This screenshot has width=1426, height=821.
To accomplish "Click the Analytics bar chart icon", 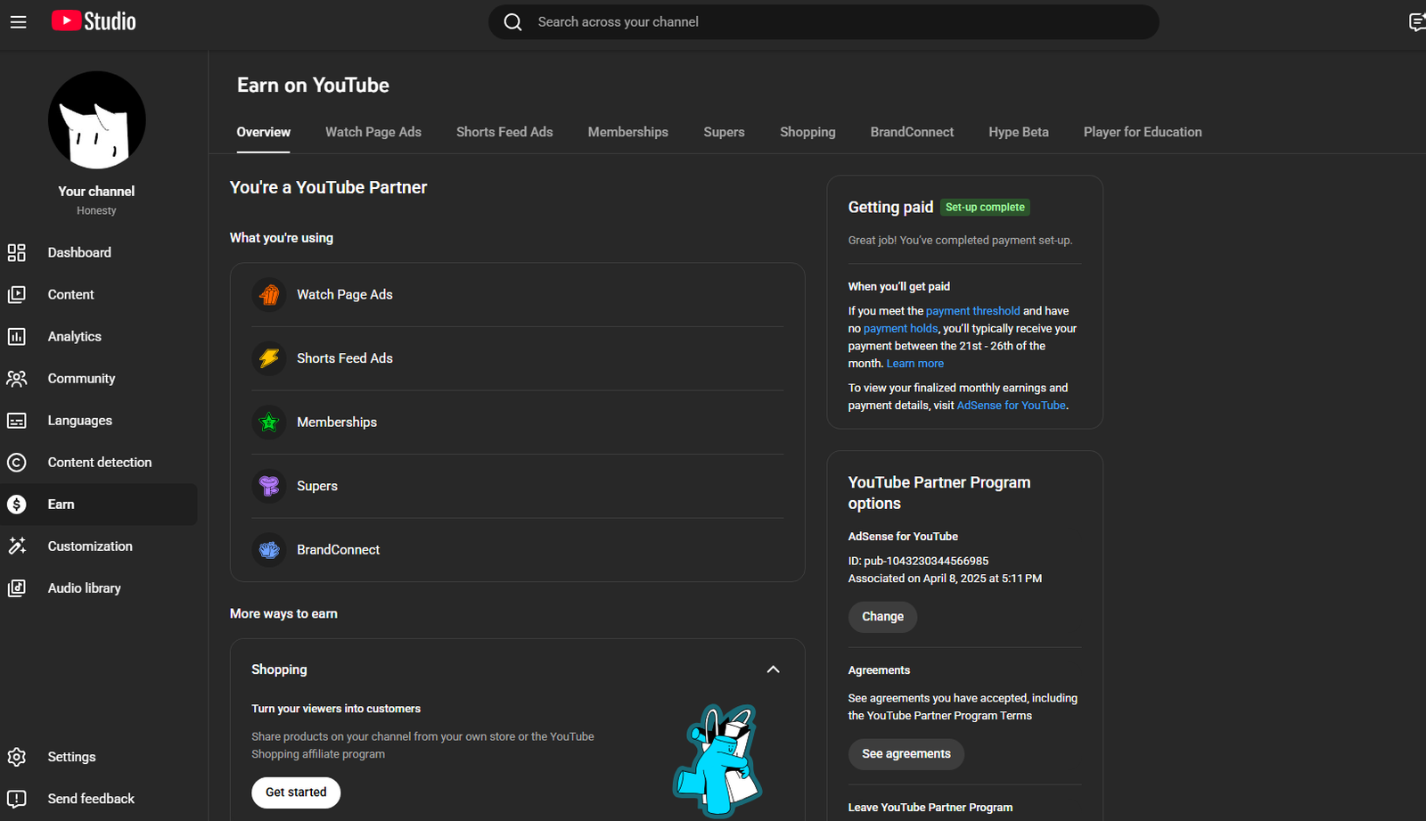I will pyautogui.click(x=17, y=336).
